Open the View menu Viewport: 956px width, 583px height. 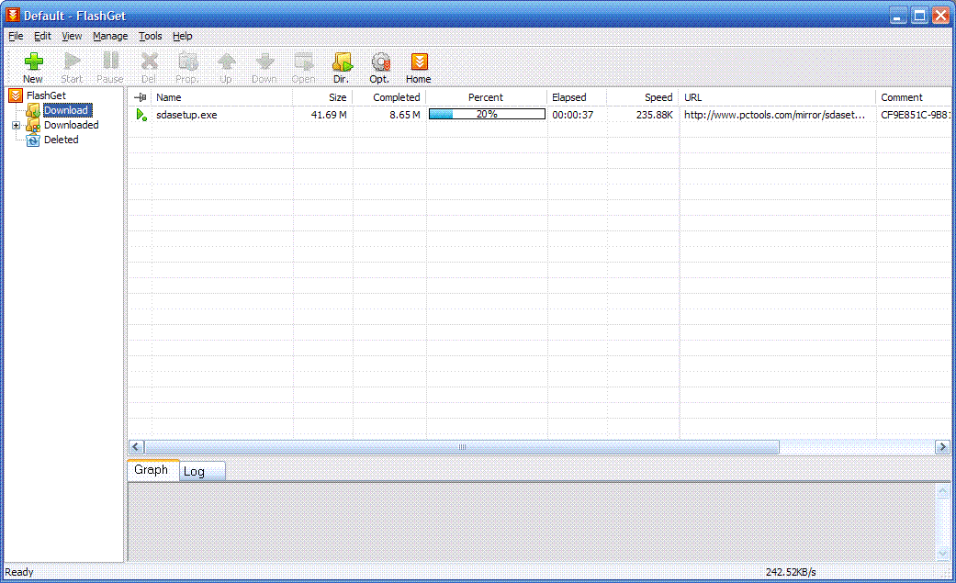[72, 36]
